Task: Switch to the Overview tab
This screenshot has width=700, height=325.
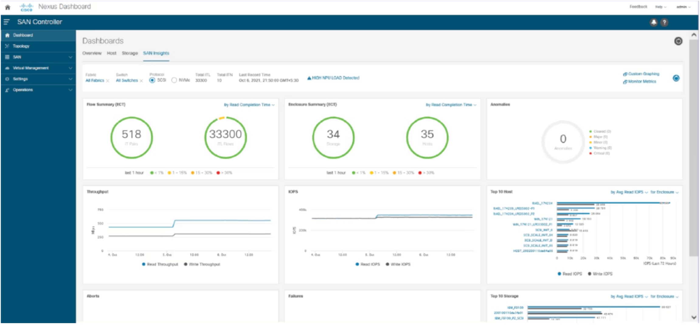Action: (92, 53)
